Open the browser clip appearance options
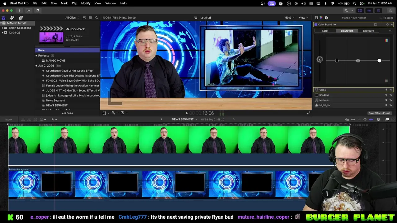 [x=90, y=18]
